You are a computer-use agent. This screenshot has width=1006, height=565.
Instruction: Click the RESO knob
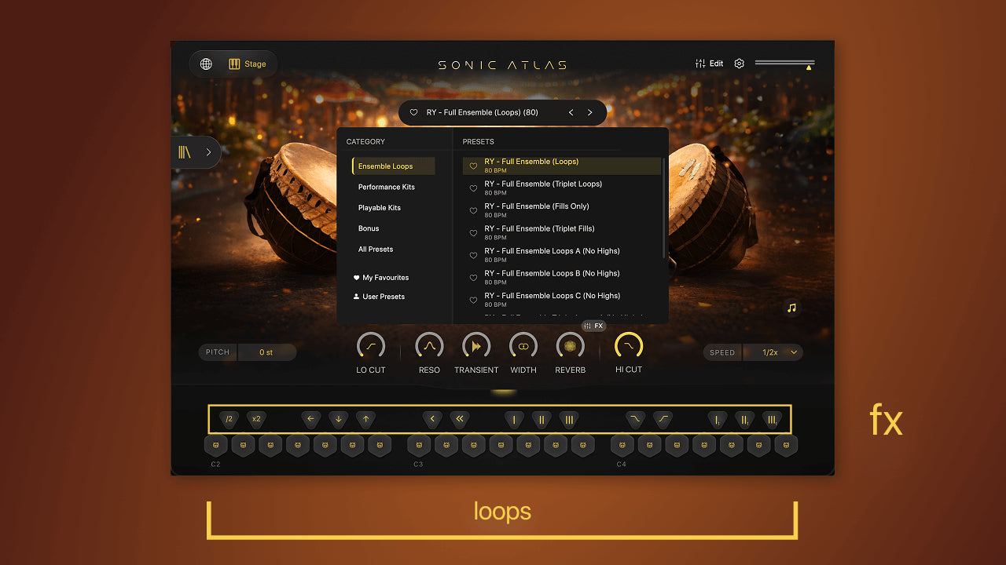coord(429,345)
